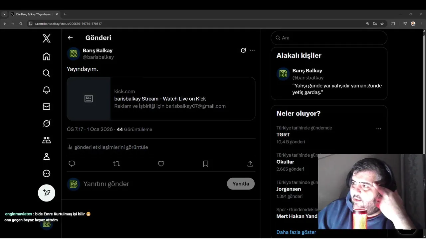Click the 44 Görüntüleme view count

tap(134, 129)
